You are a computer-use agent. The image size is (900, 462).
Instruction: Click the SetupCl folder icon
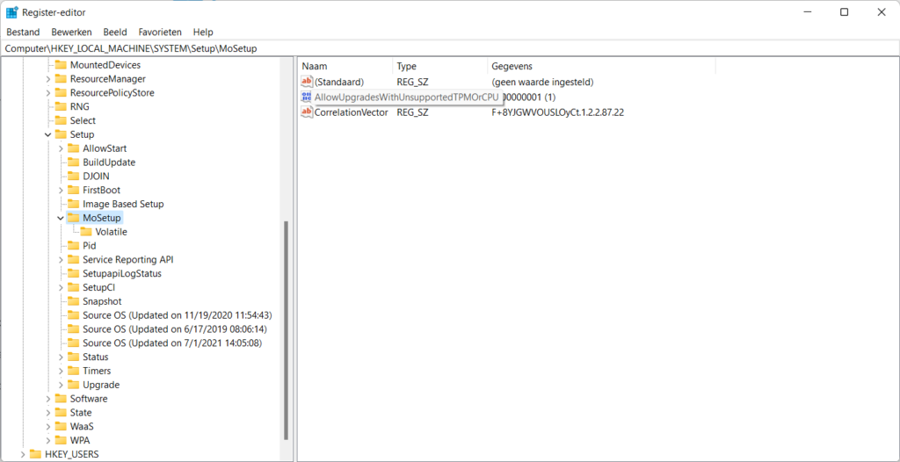point(73,287)
